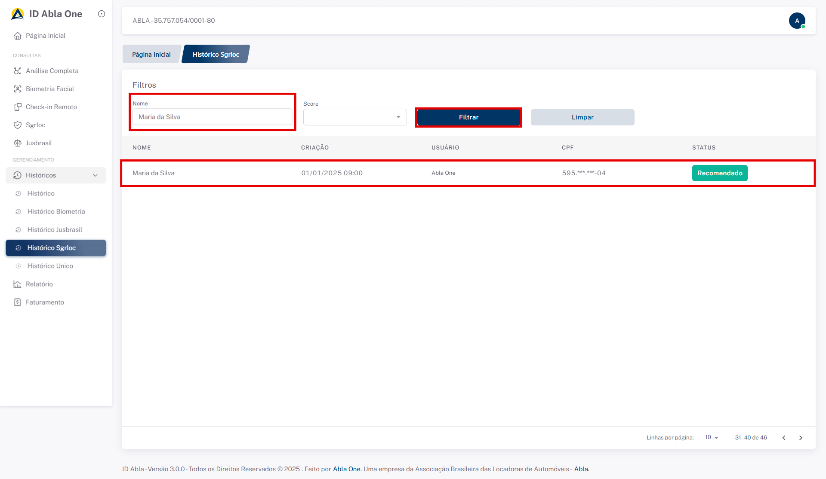Open Faturamento billing icon item

[x=18, y=302]
